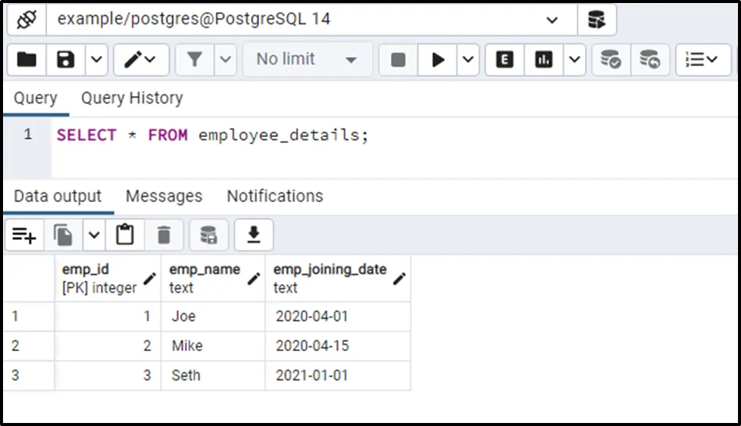Viewport: 741px width, 426px height.
Task: Click the Commit database icon in toolbar
Action: tap(610, 60)
